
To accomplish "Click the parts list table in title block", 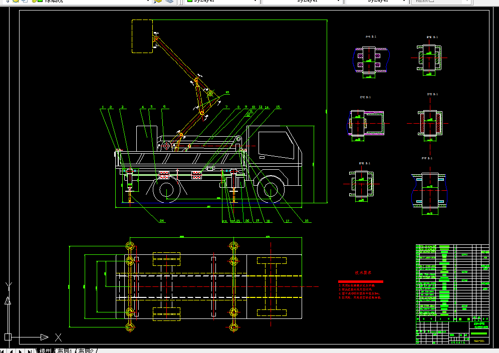I will click(x=452, y=280).
